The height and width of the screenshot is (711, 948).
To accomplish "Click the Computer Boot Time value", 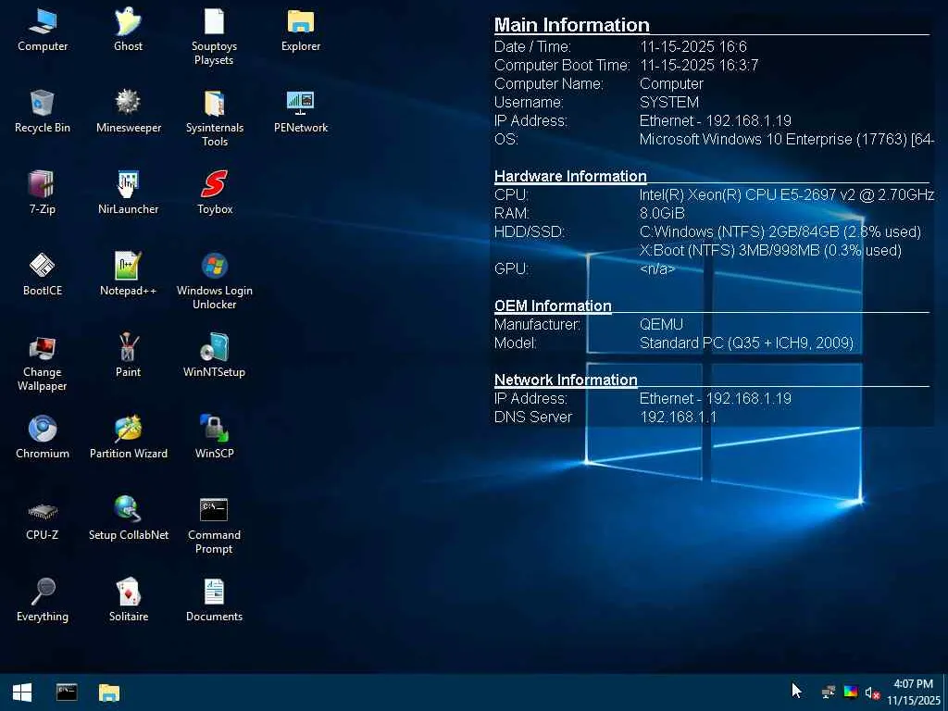I will (x=699, y=66).
